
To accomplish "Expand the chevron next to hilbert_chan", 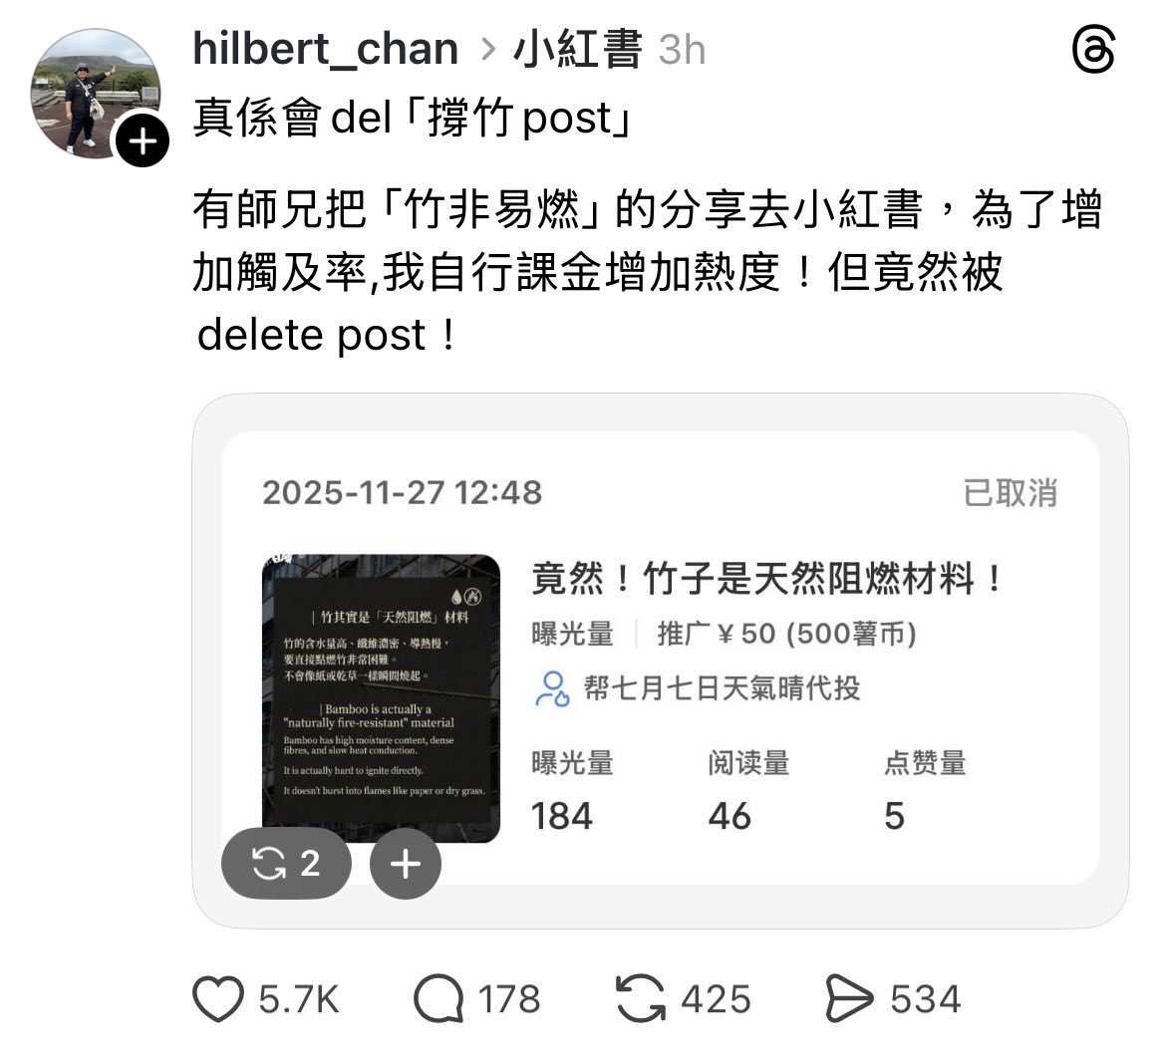I will (x=487, y=50).
